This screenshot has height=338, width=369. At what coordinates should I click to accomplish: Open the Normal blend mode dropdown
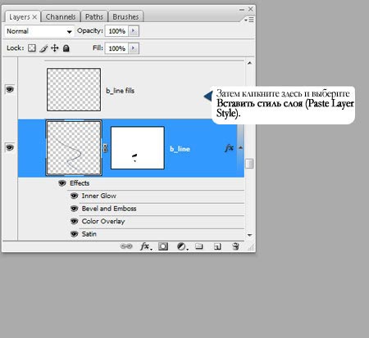[x=39, y=31]
